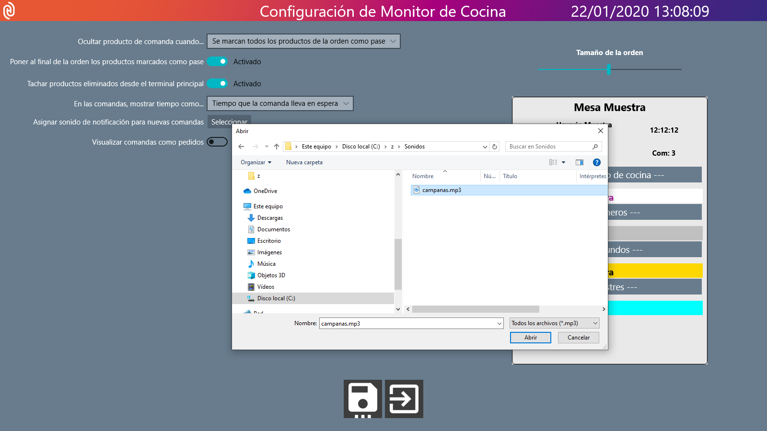The width and height of the screenshot is (767, 431).
Task: Click the exit arrow icon
Action: (x=404, y=399)
